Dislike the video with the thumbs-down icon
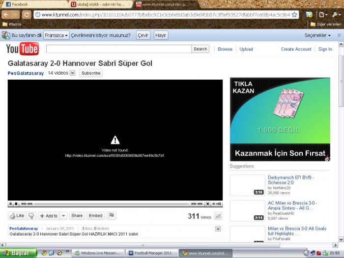The width and height of the screenshot is (344, 258). (31, 216)
